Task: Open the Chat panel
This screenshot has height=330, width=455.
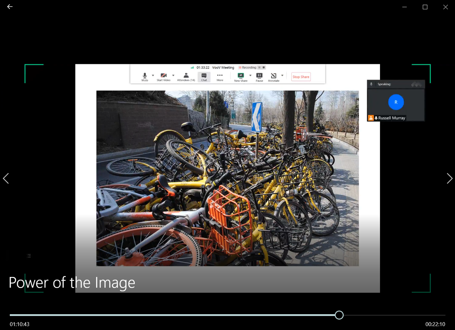Action: (204, 77)
